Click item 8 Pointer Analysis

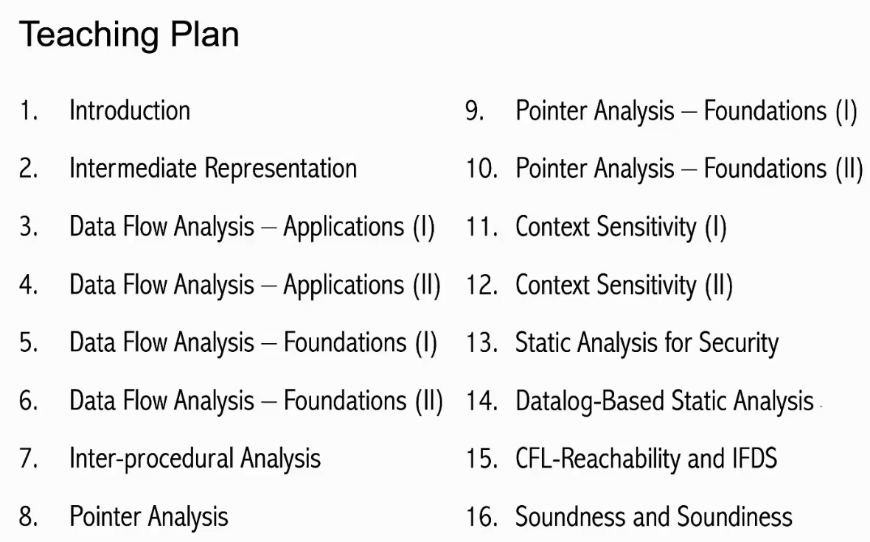click(x=149, y=517)
